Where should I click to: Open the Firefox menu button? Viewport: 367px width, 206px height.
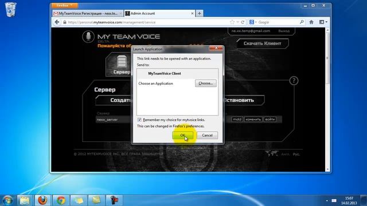click(x=64, y=5)
